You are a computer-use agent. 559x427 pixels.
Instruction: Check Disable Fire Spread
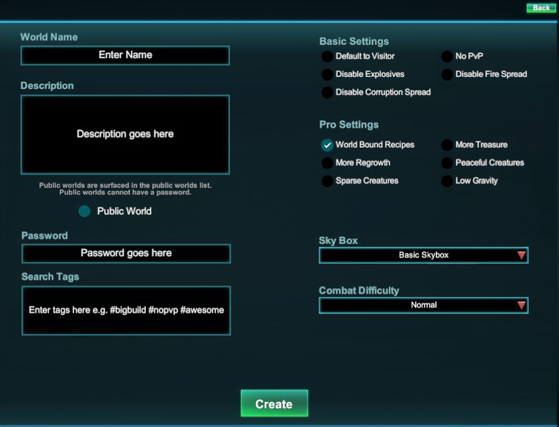[x=447, y=74]
